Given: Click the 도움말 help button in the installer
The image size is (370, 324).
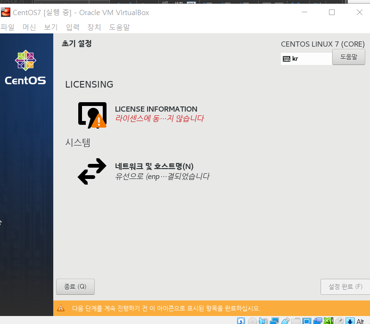Looking at the screenshot, I should 348,57.
